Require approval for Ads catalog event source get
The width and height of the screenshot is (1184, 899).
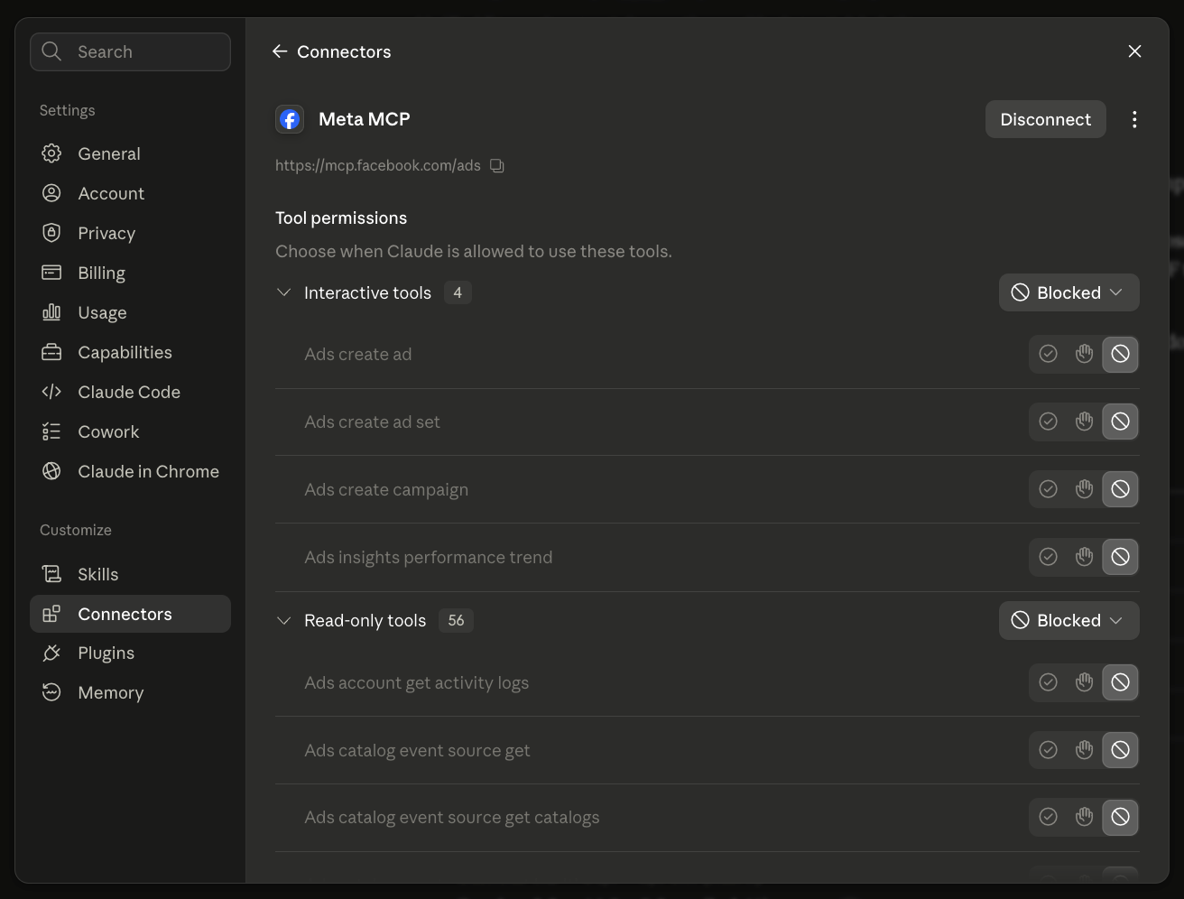(x=1084, y=750)
